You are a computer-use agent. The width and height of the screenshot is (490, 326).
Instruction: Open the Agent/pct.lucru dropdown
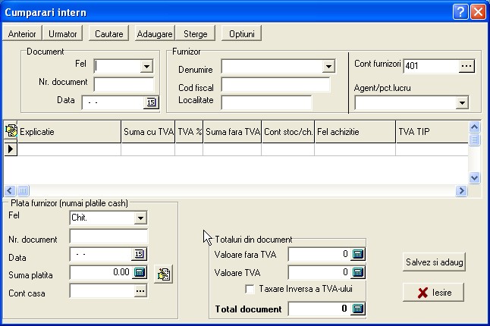tap(461, 103)
